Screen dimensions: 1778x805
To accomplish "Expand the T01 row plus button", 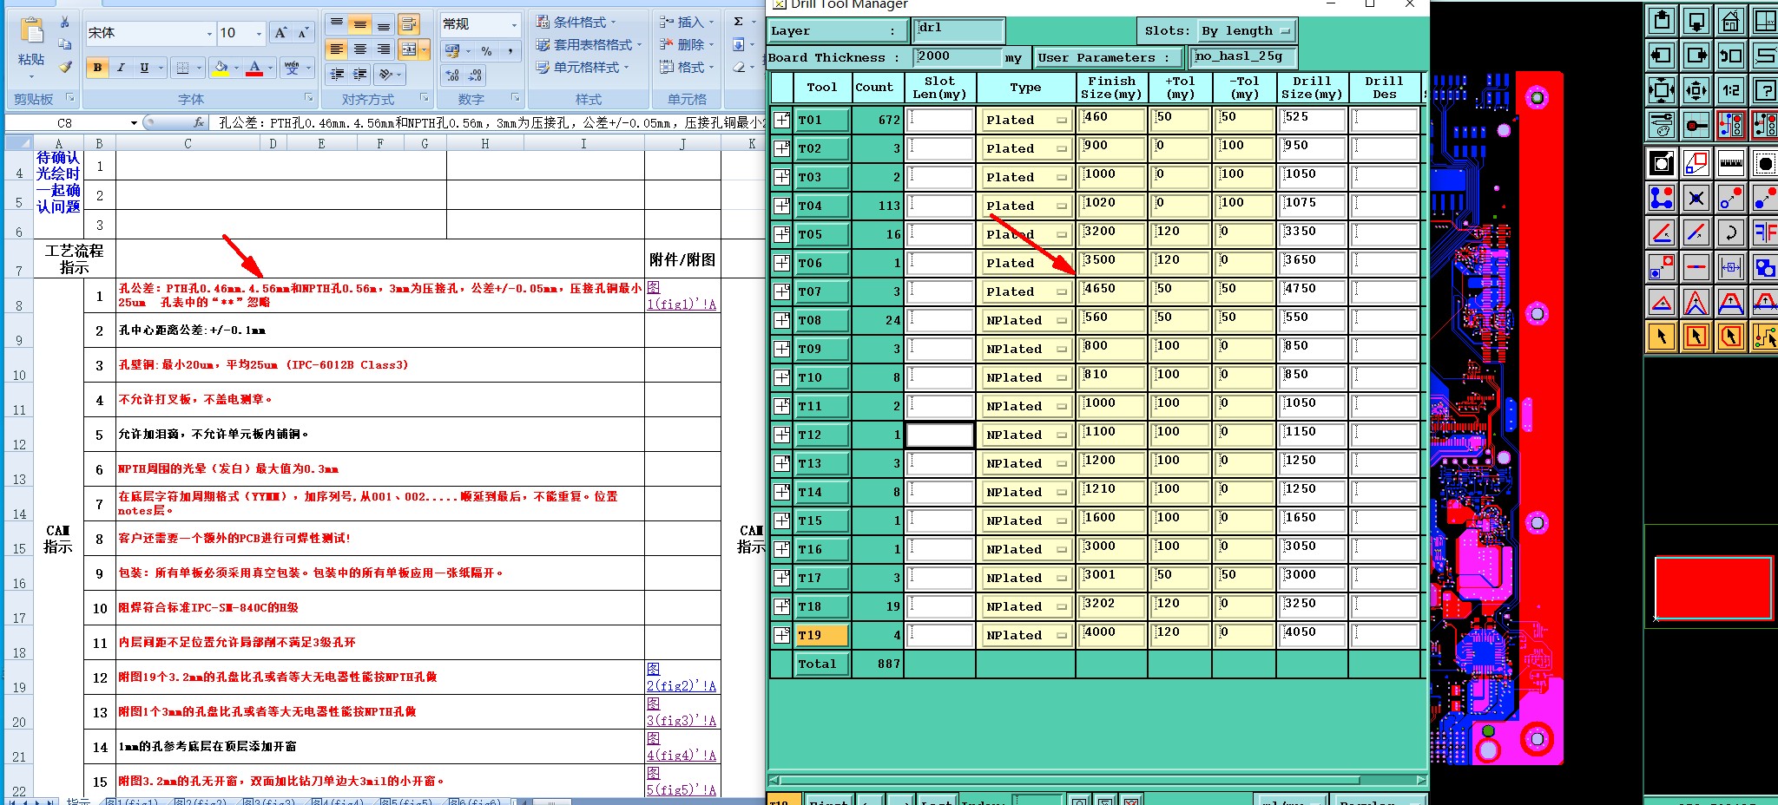I will click(781, 120).
